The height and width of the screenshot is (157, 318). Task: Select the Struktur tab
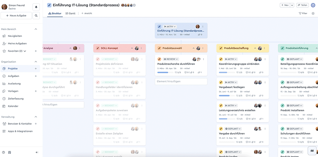[x=55, y=13]
